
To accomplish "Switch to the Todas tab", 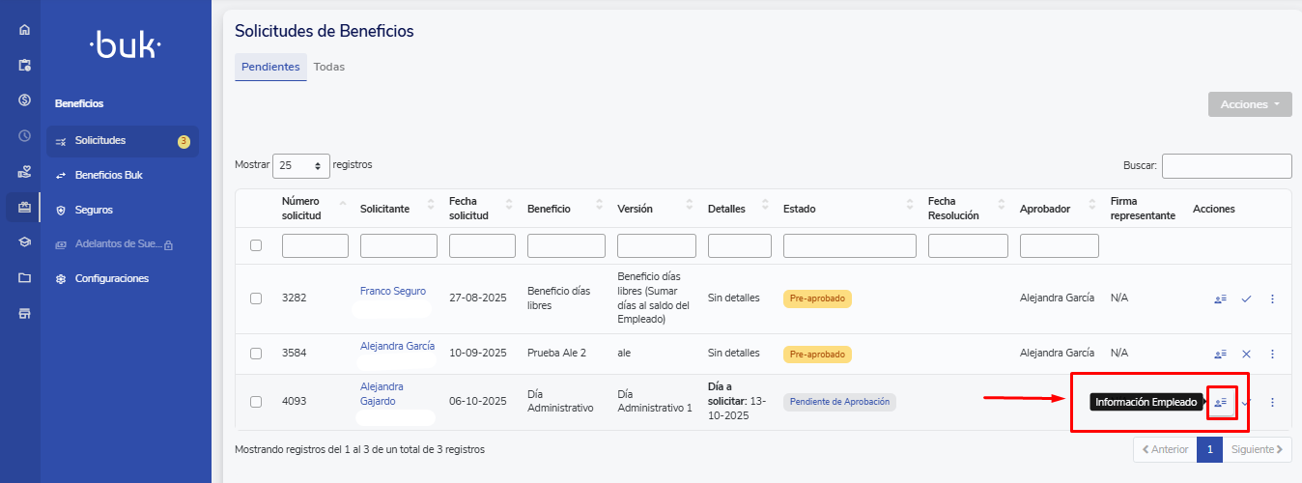I will (x=328, y=67).
